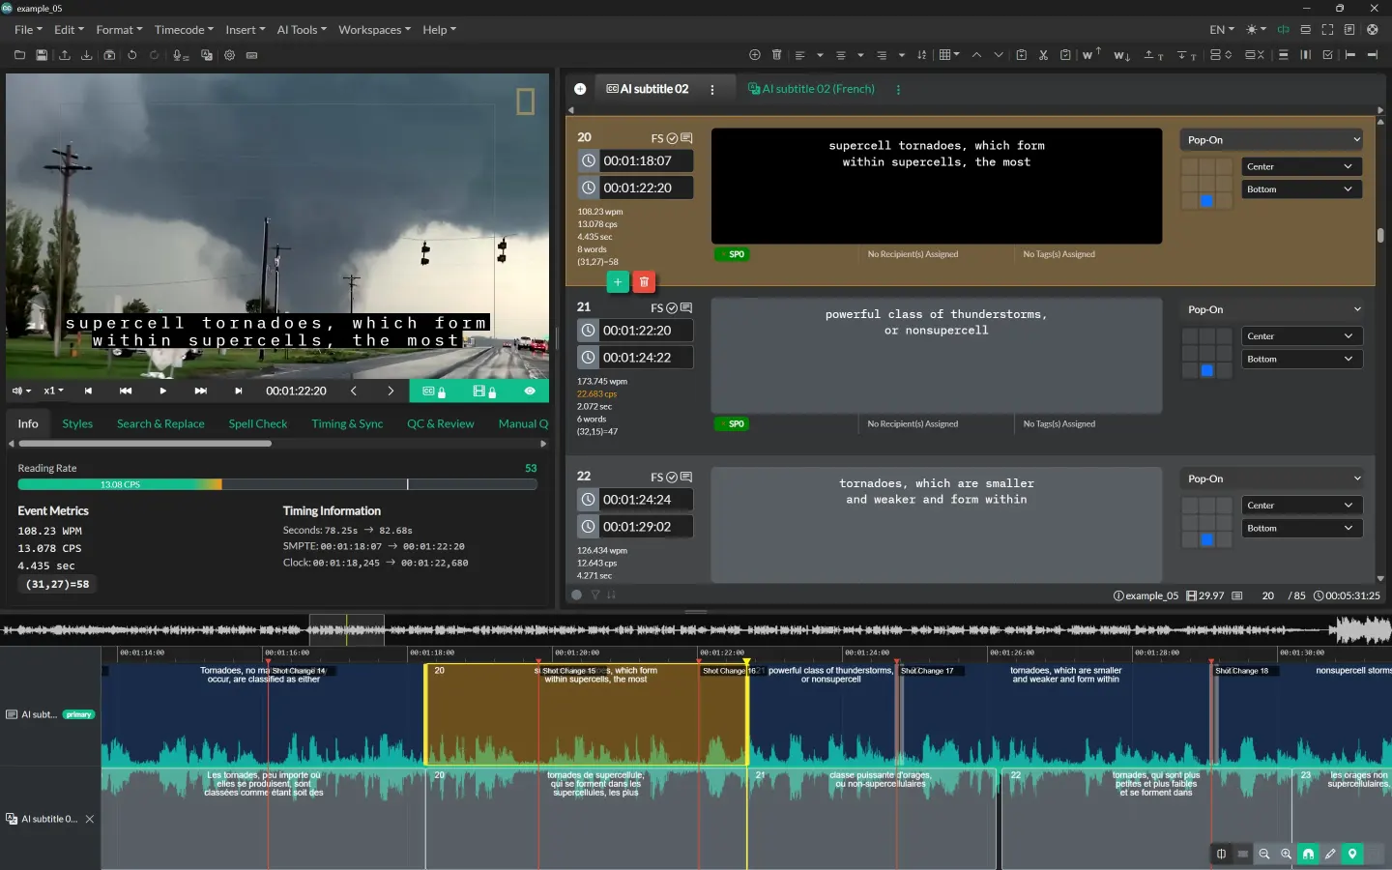Viewport: 1392px width, 870px height.
Task: Click No Tag(s) Assigned on event 21
Action: [1058, 423]
